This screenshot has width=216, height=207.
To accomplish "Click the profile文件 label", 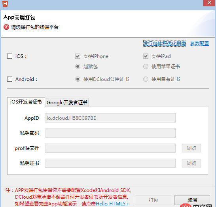I will [x=27, y=148].
